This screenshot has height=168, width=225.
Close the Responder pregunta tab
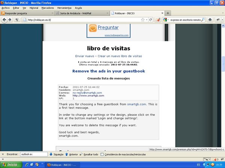point(52,13)
